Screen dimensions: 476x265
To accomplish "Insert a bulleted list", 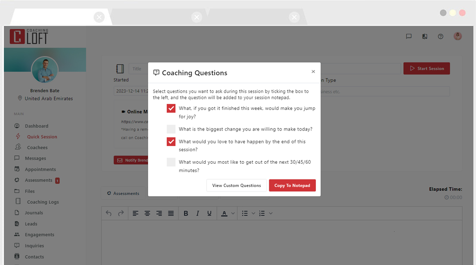I will coord(244,213).
